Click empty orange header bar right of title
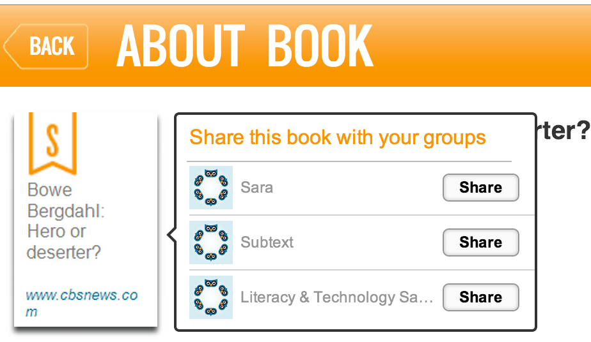 click(486, 46)
